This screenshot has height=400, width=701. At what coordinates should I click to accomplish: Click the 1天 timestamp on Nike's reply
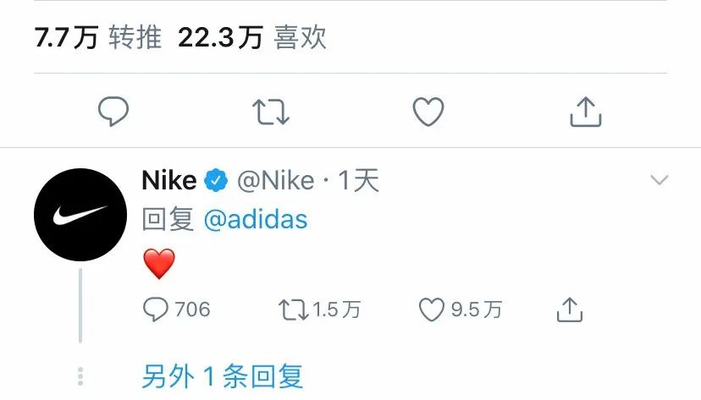point(359,181)
